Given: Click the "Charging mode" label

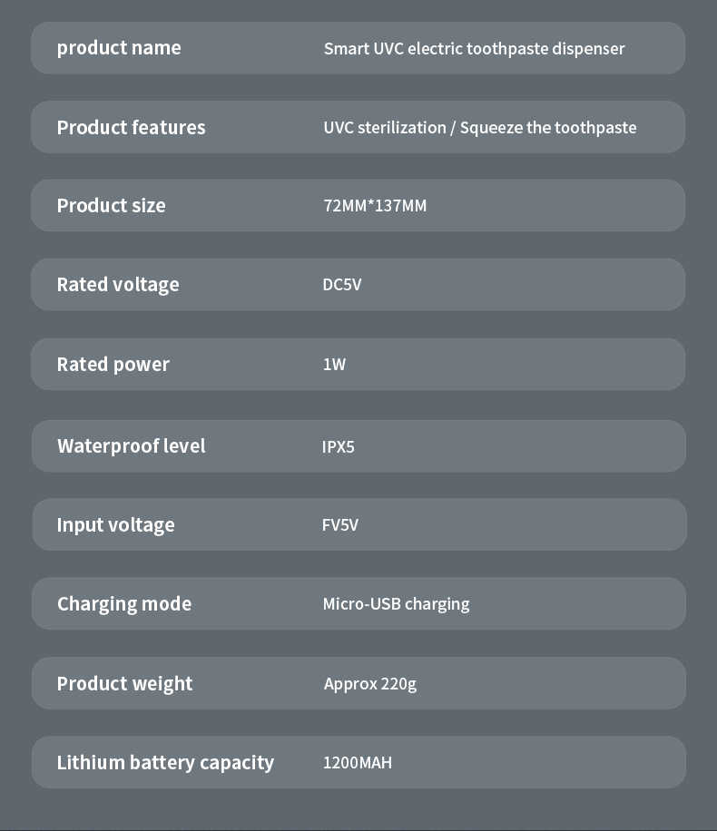Looking at the screenshot, I should [124, 604].
